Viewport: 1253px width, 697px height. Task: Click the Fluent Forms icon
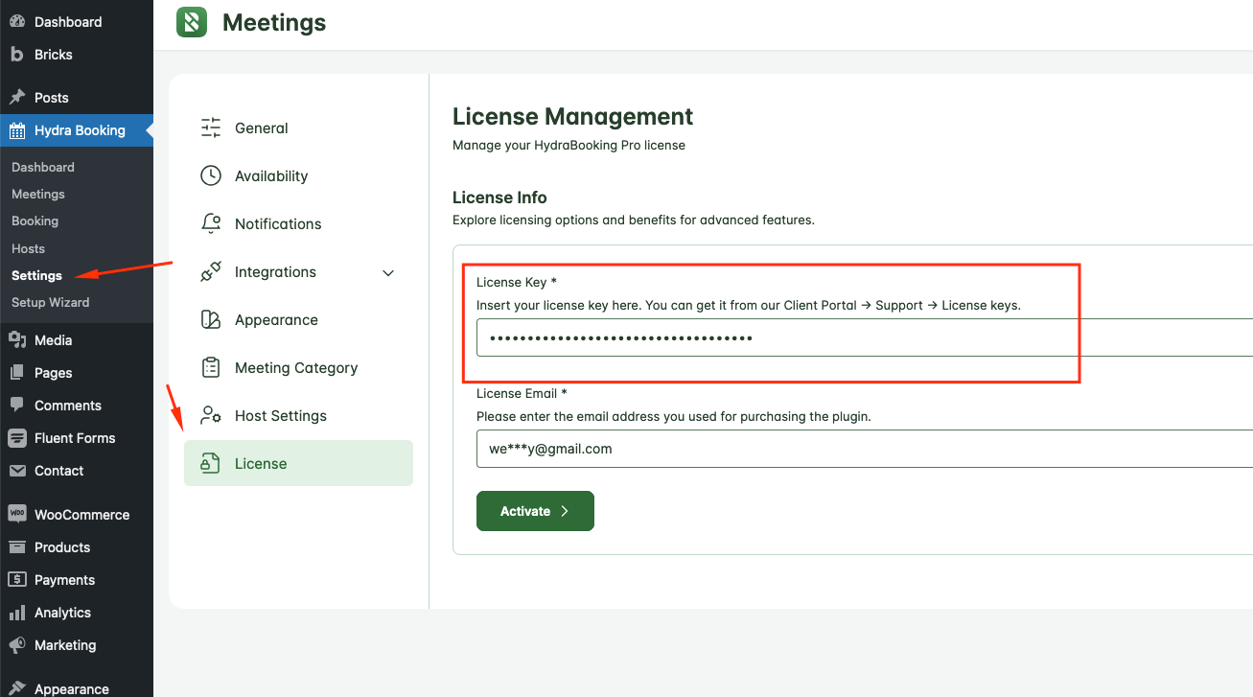click(17, 438)
